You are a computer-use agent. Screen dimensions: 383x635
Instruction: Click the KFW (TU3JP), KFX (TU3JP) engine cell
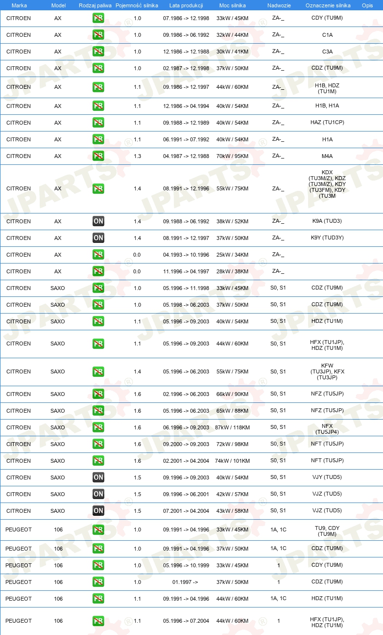coord(327,372)
